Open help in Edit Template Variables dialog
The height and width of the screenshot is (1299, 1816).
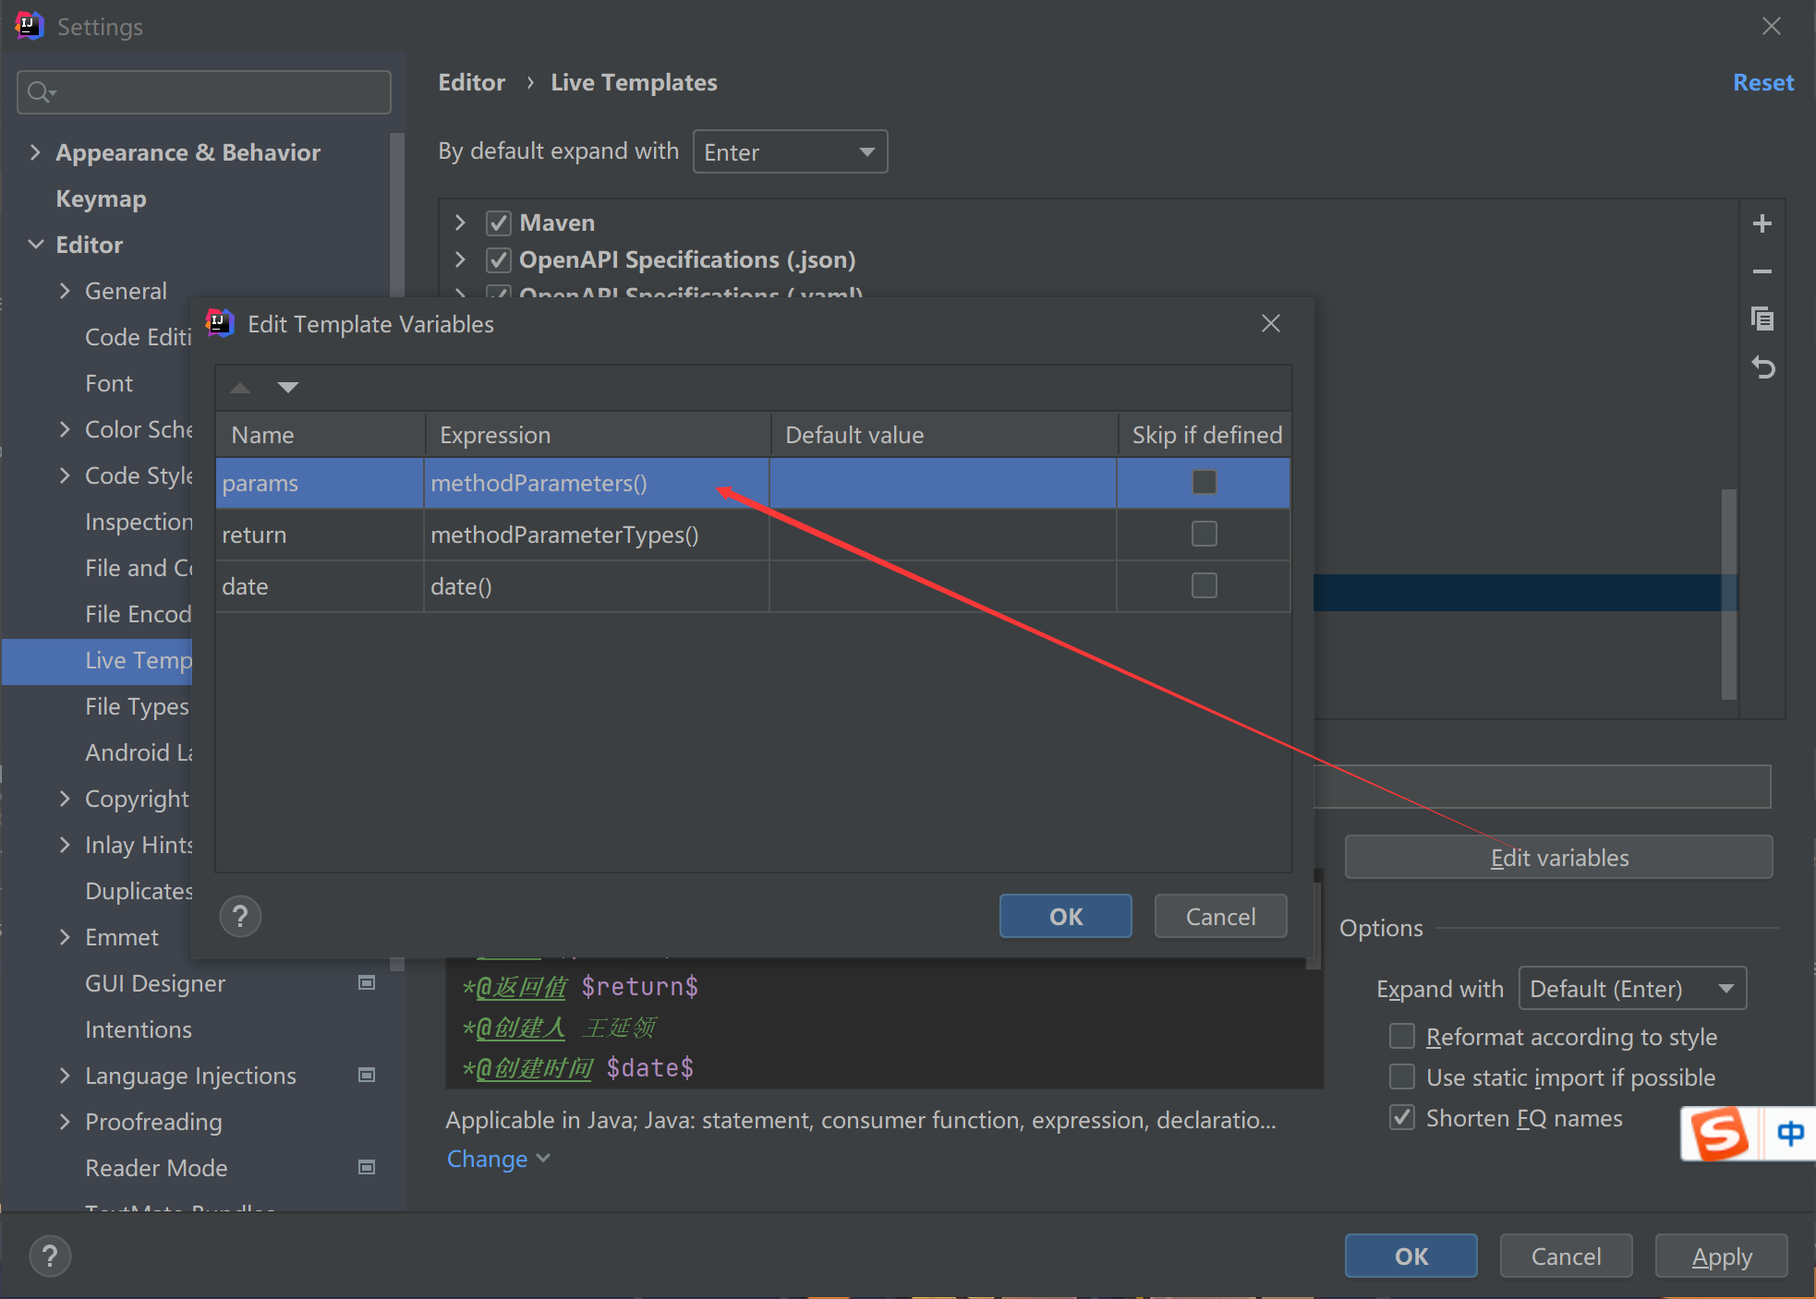pyautogui.click(x=240, y=916)
